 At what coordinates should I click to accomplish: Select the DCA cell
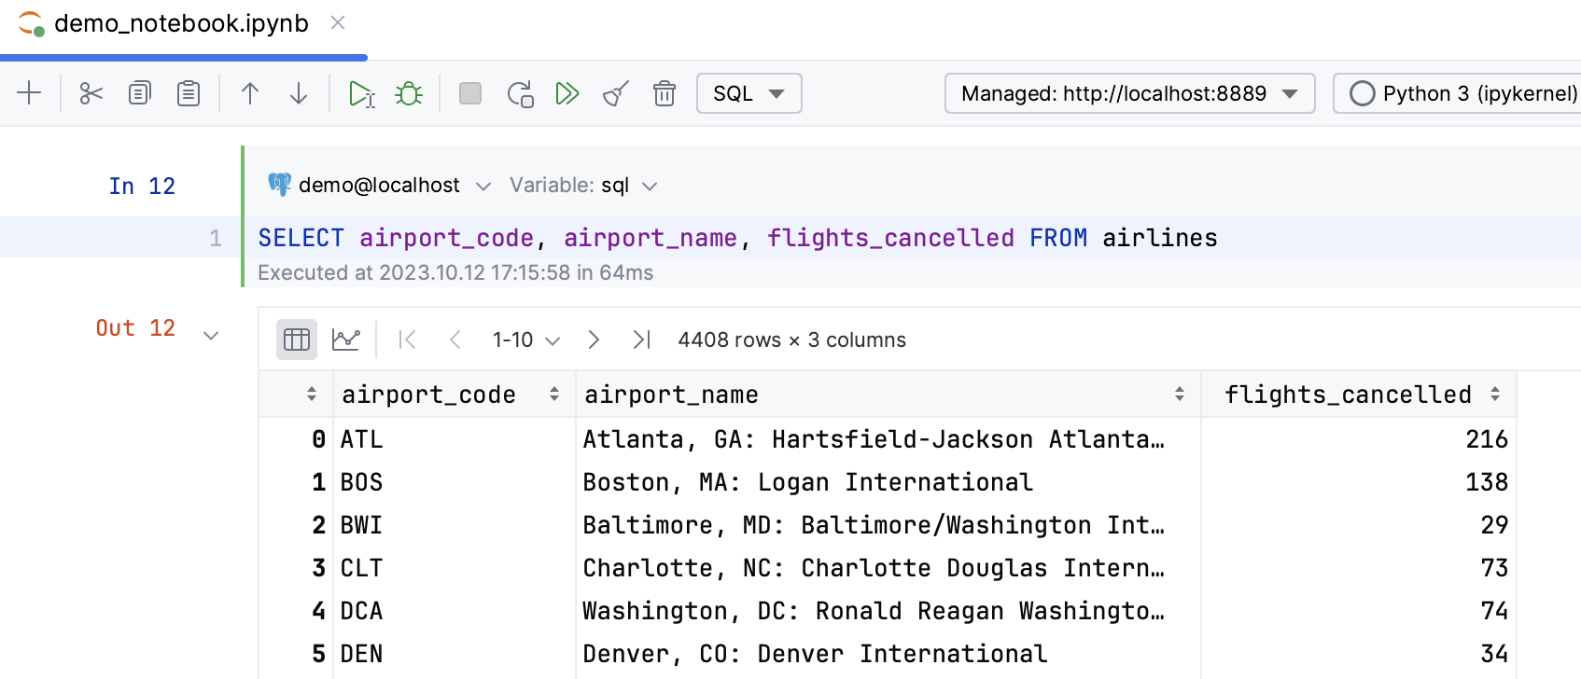(x=454, y=611)
